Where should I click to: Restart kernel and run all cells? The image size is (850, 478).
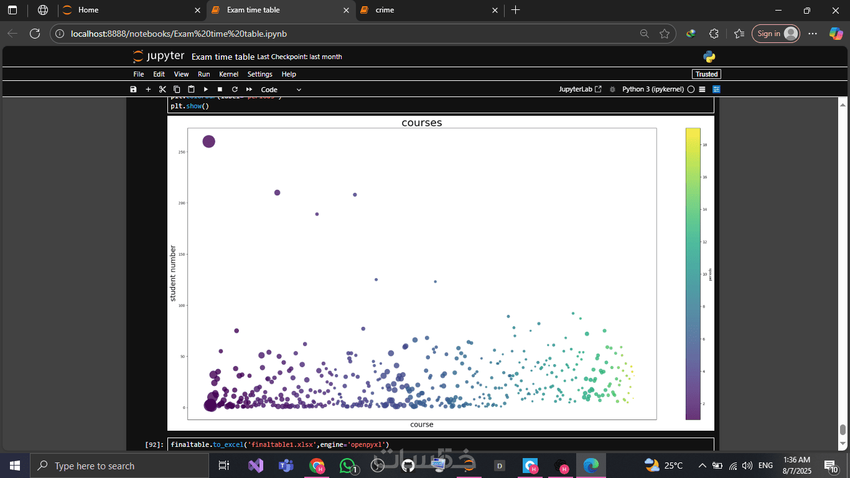coord(249,90)
